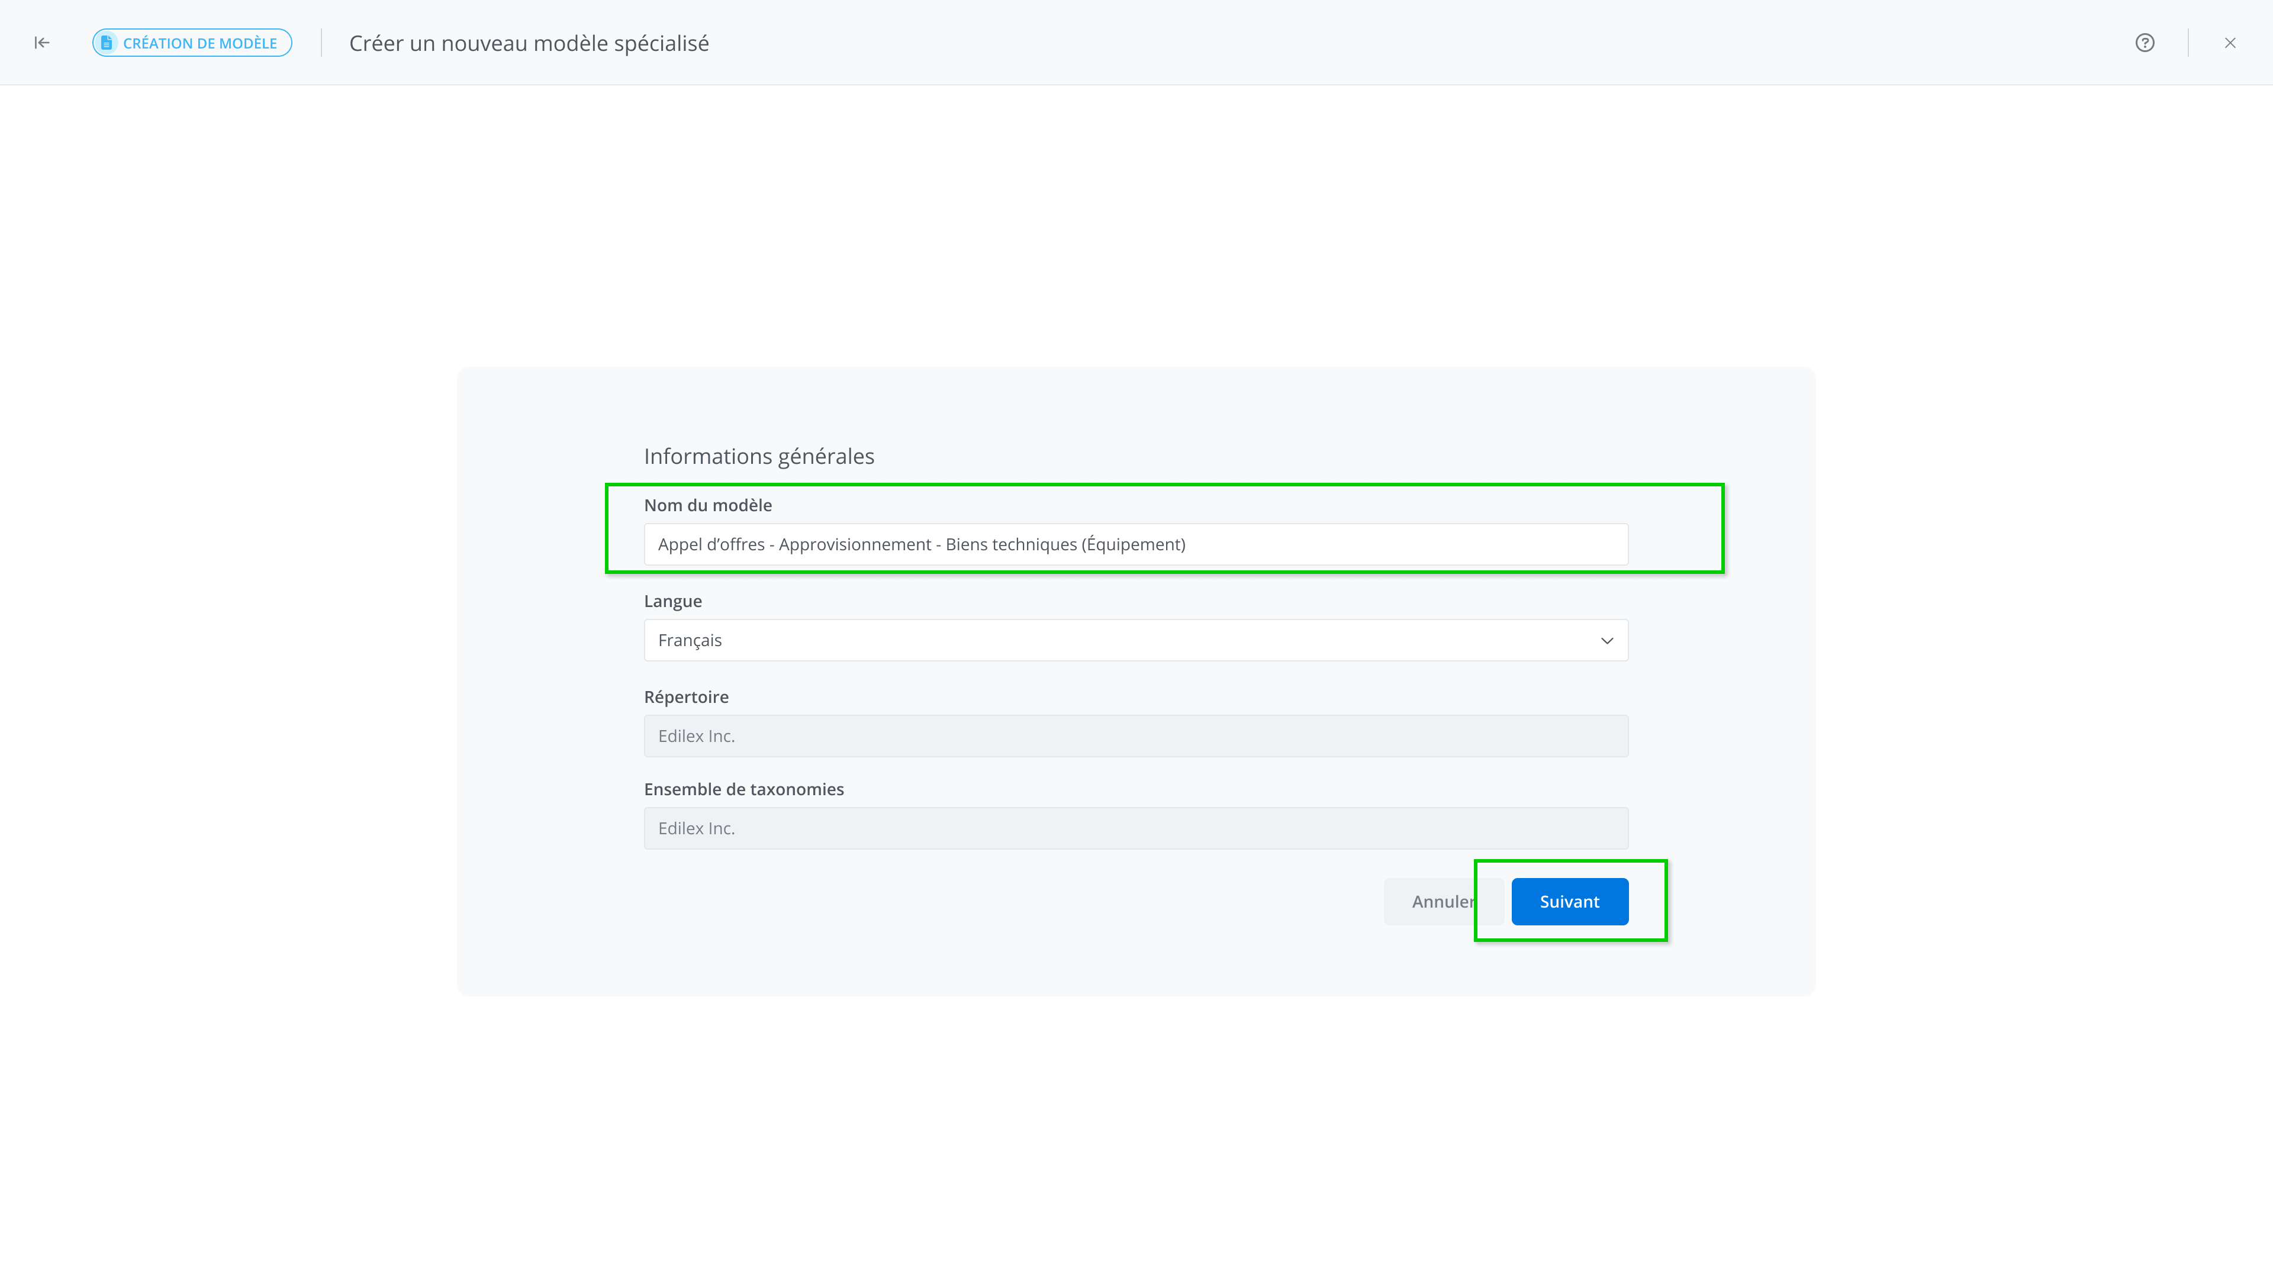2273x1278 pixels.
Task: Click the "Nom du modèle" label
Action: [x=708, y=505]
